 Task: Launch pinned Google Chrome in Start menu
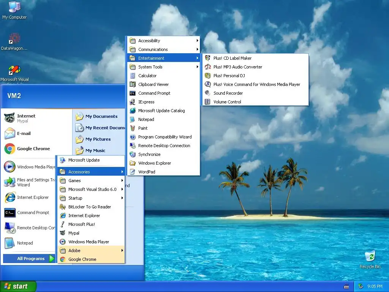(37, 149)
